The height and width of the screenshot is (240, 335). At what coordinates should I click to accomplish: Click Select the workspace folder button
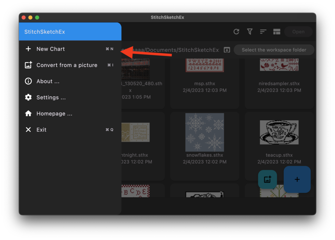click(274, 50)
